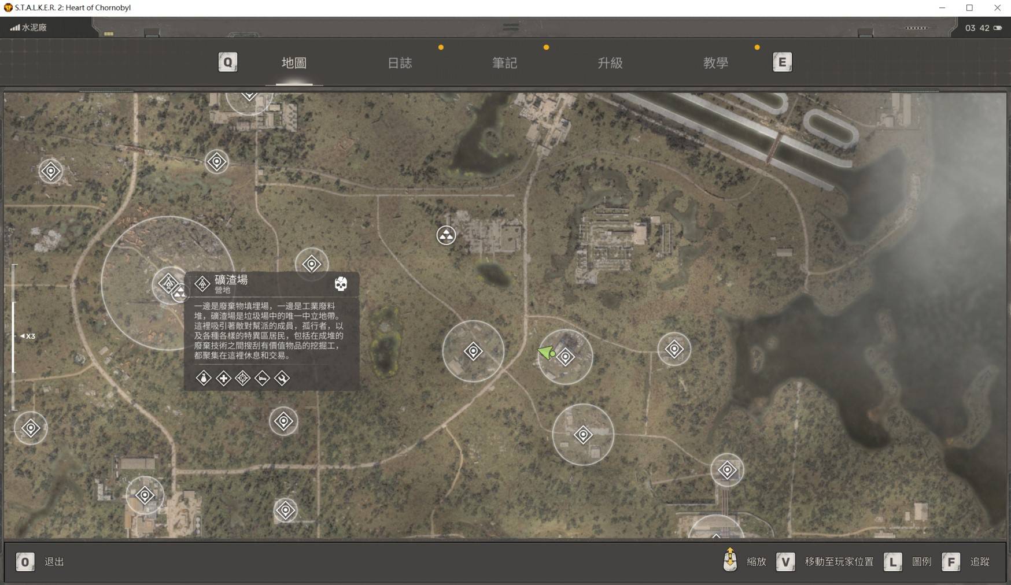The height and width of the screenshot is (585, 1011).
Task: Click the battery icon beside the clock
Action: (x=998, y=28)
